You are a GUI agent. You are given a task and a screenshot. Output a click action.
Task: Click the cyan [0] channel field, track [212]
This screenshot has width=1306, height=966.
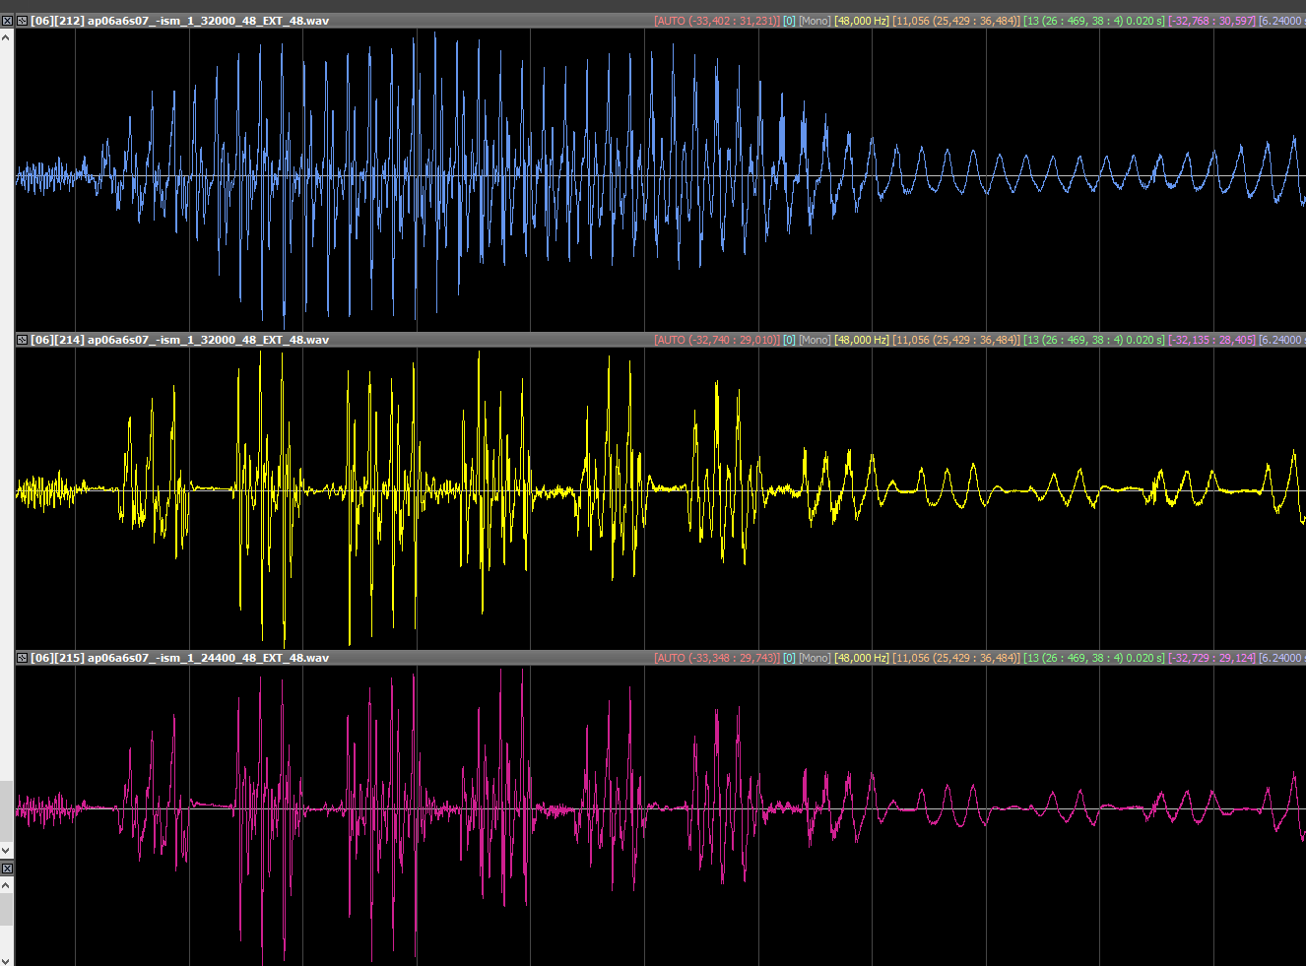789,21
